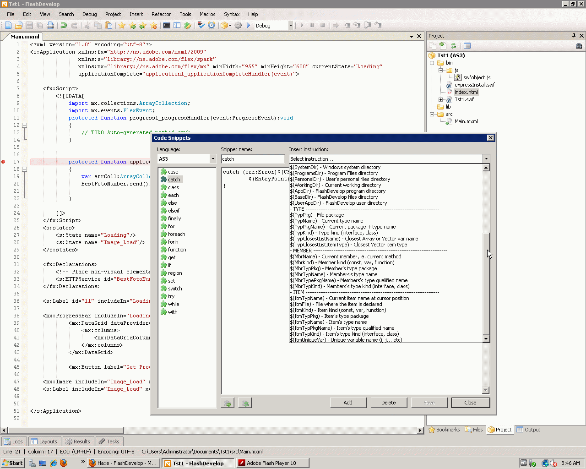Open the Language AS3 dropdown
The width and height of the screenshot is (586, 469).
pos(212,159)
